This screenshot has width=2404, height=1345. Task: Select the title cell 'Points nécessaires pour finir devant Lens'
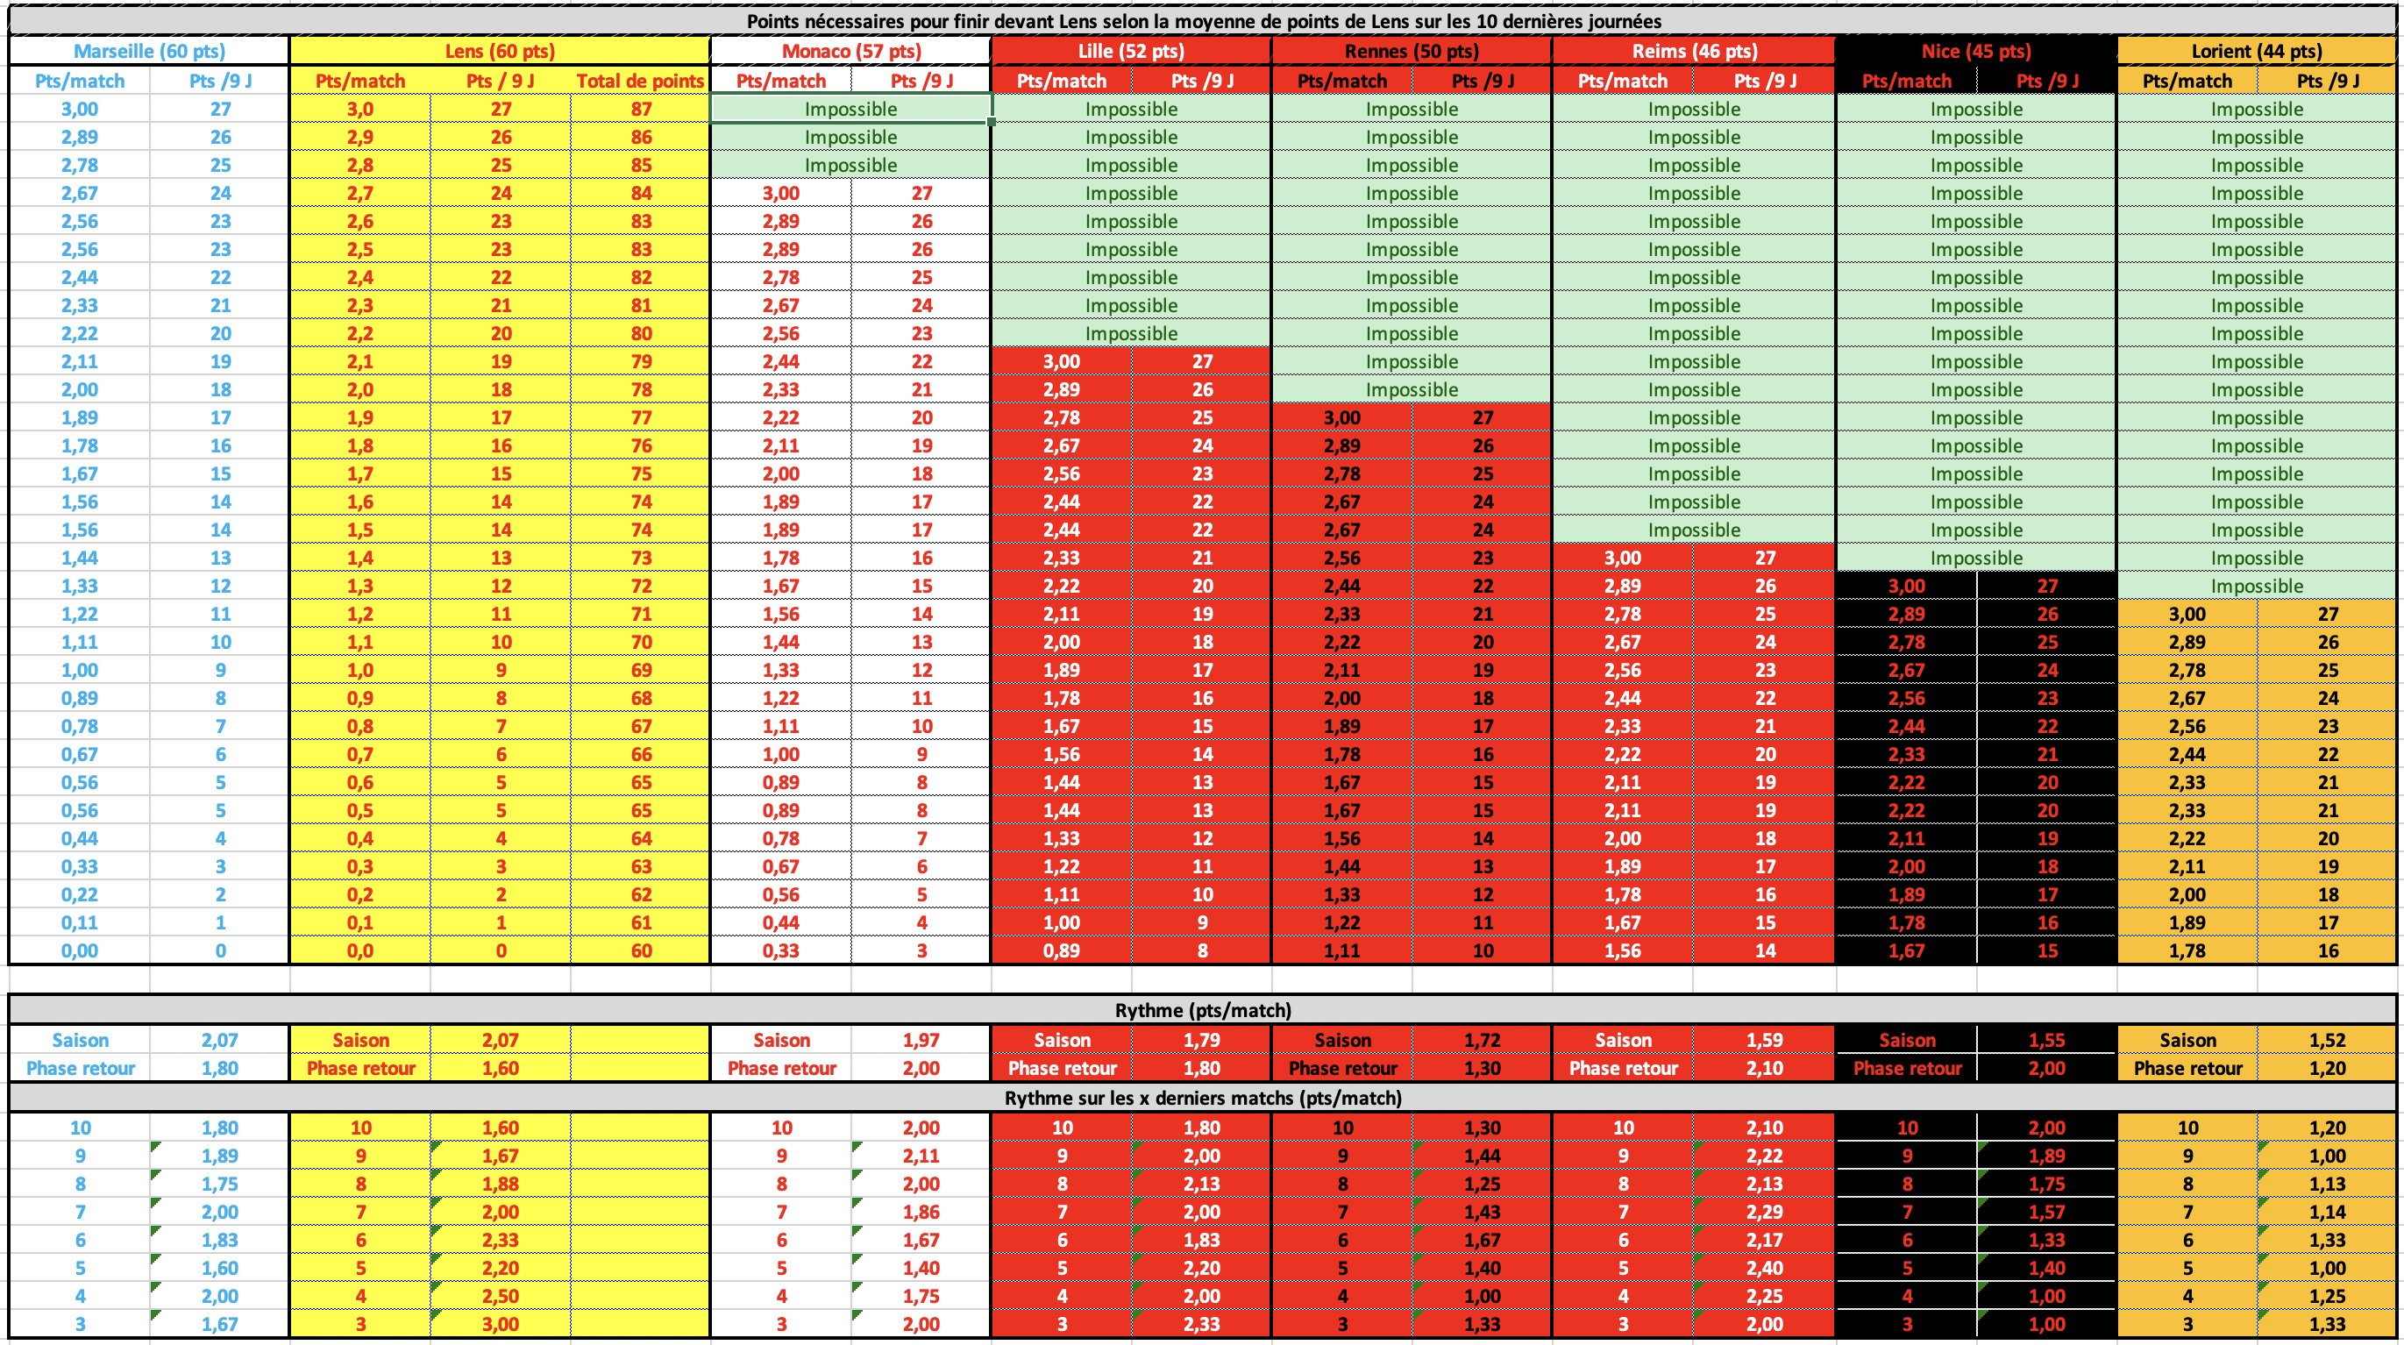(1203, 20)
